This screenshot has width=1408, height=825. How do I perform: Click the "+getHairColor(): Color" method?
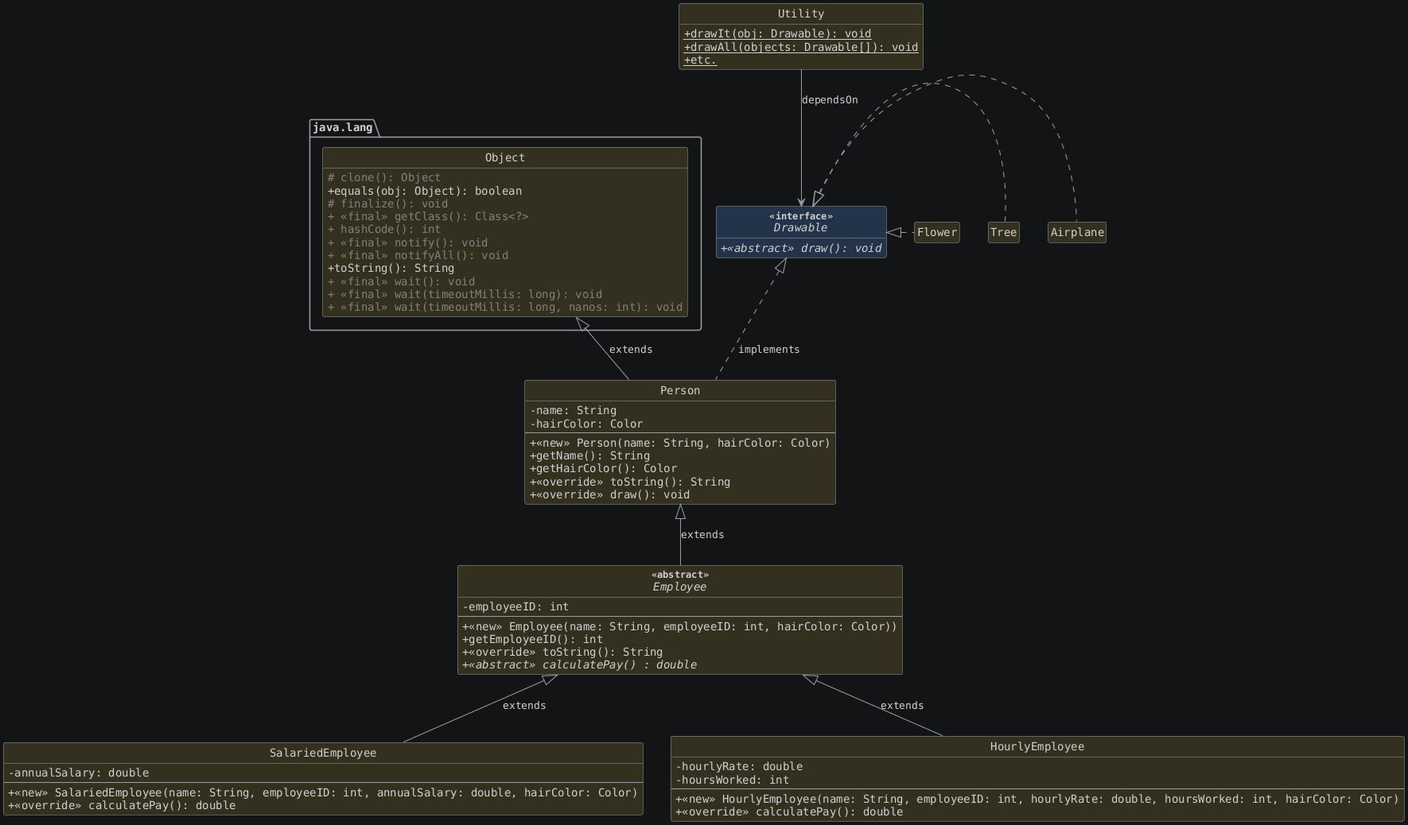click(x=603, y=469)
